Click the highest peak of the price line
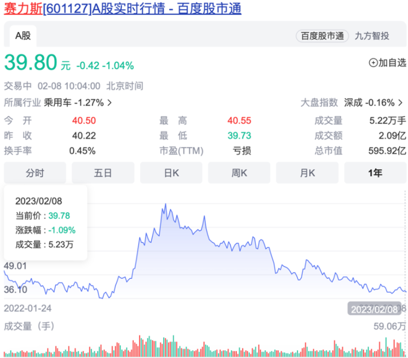The height and width of the screenshot is (358, 408). tap(166, 204)
